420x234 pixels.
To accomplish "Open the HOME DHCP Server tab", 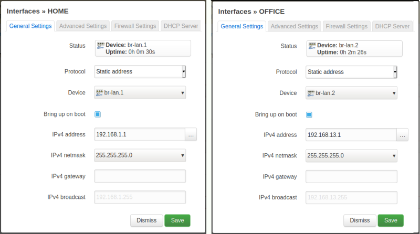I will coord(180,26).
